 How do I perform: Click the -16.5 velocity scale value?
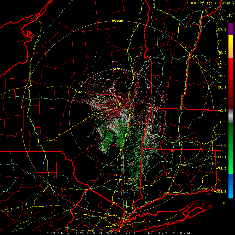point(221,122)
